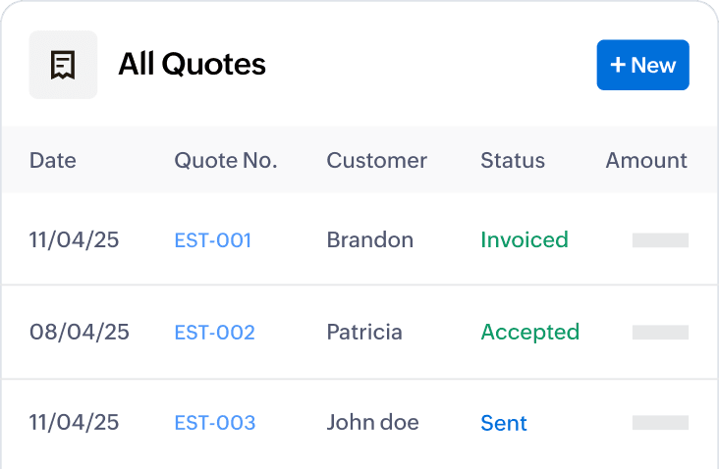This screenshot has width=719, height=469.
Task: Select customer Patricia in the table
Action: pos(364,333)
